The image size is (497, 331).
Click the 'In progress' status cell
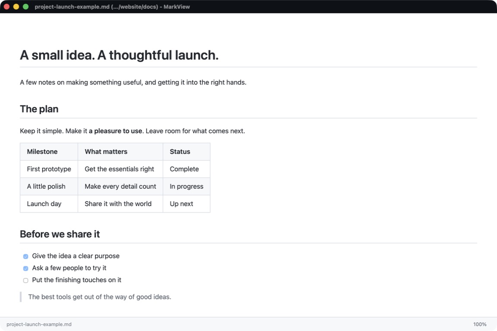click(x=186, y=187)
